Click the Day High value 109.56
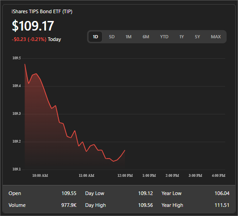Image resolution: width=238 pixels, height=216 pixels. [x=145, y=205]
